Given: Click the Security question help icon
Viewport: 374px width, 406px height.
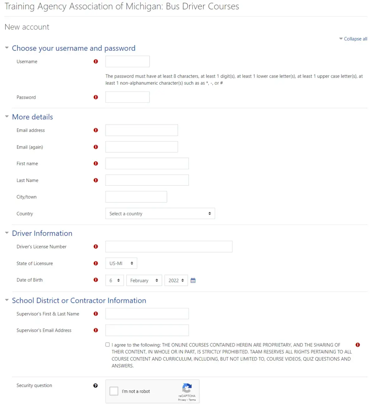Looking at the screenshot, I should pyautogui.click(x=95, y=385).
